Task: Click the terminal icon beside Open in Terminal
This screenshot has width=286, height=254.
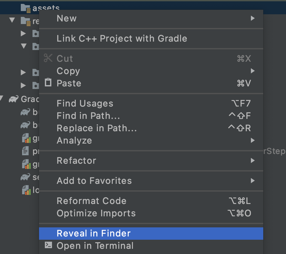Action: pyautogui.click(x=48, y=246)
